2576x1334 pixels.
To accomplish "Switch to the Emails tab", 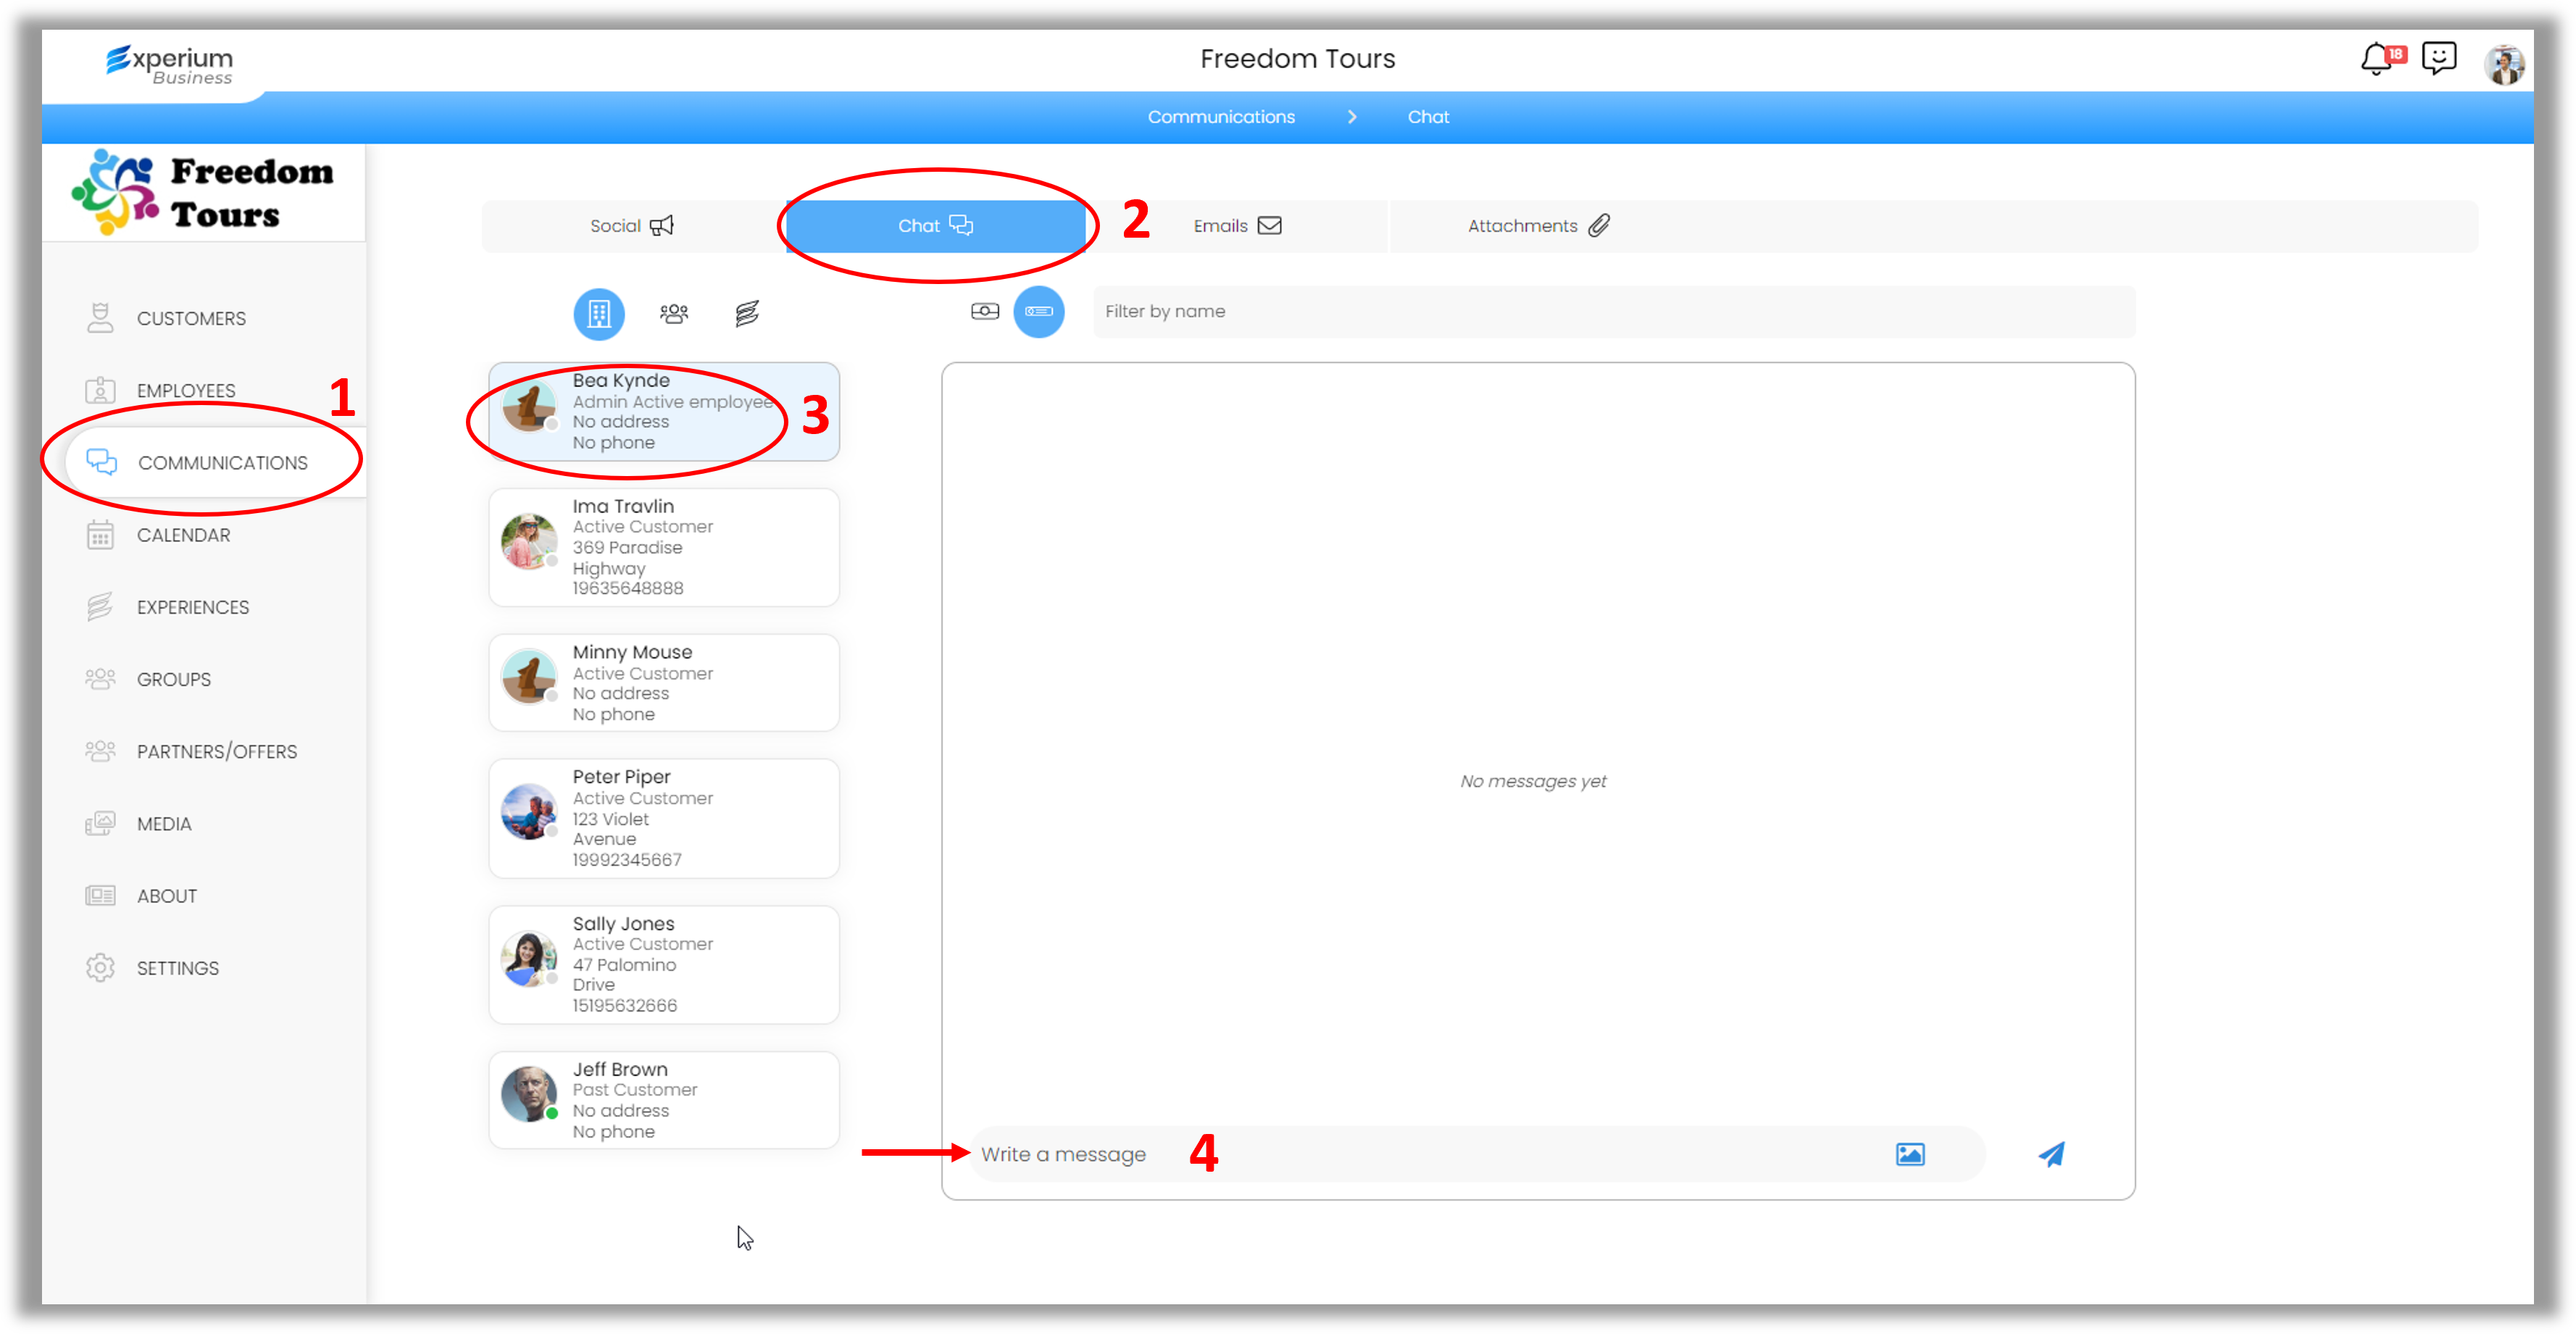I will click(1237, 226).
